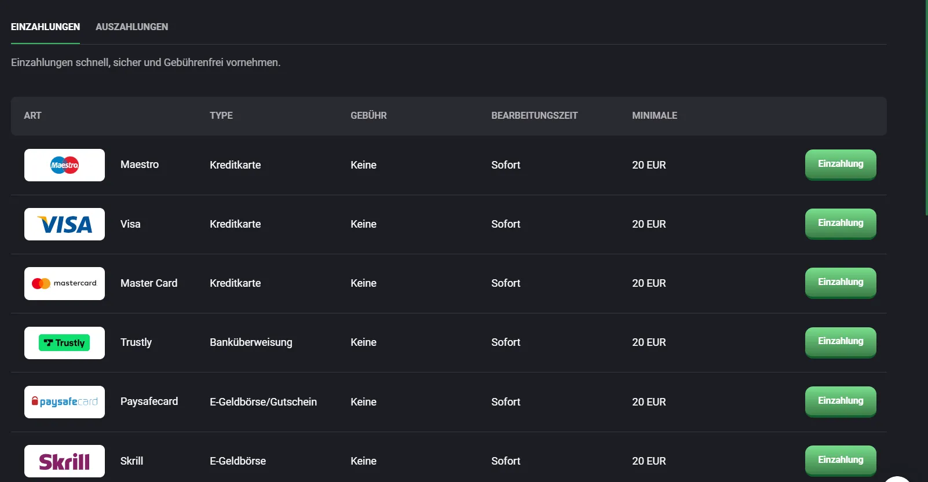
Task: Click the Trustly payment method name
Action: click(136, 342)
